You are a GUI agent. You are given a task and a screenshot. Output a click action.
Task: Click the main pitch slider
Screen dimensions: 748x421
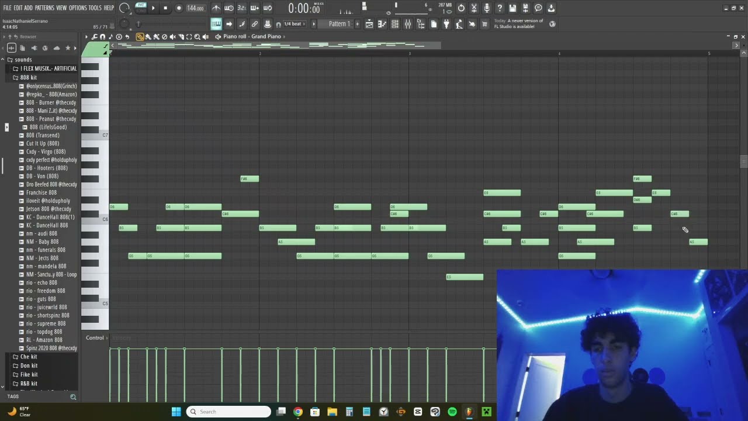[138, 24]
